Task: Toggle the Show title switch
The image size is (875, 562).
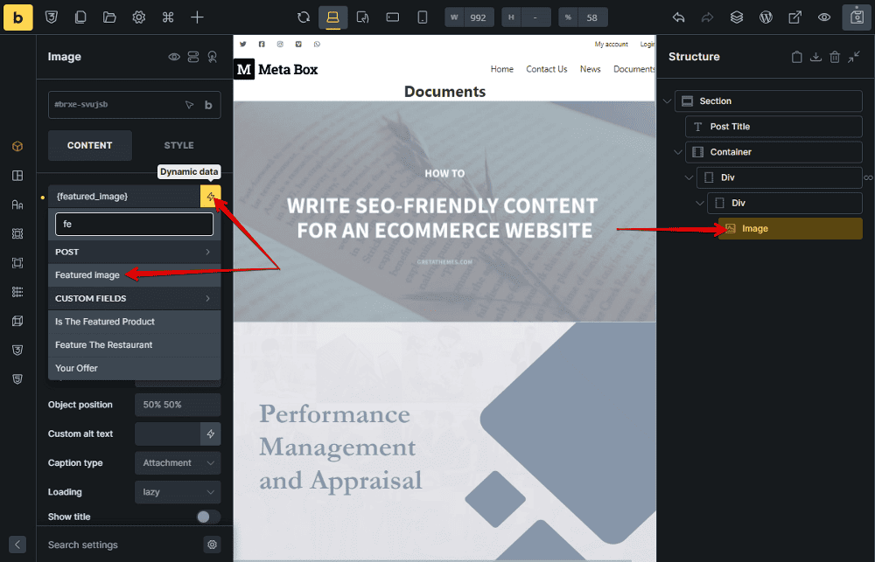Action: (x=208, y=517)
